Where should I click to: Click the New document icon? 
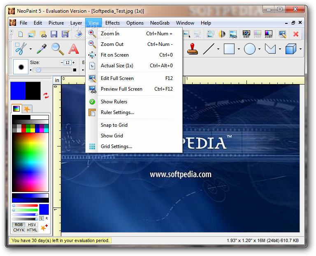pos(21,34)
